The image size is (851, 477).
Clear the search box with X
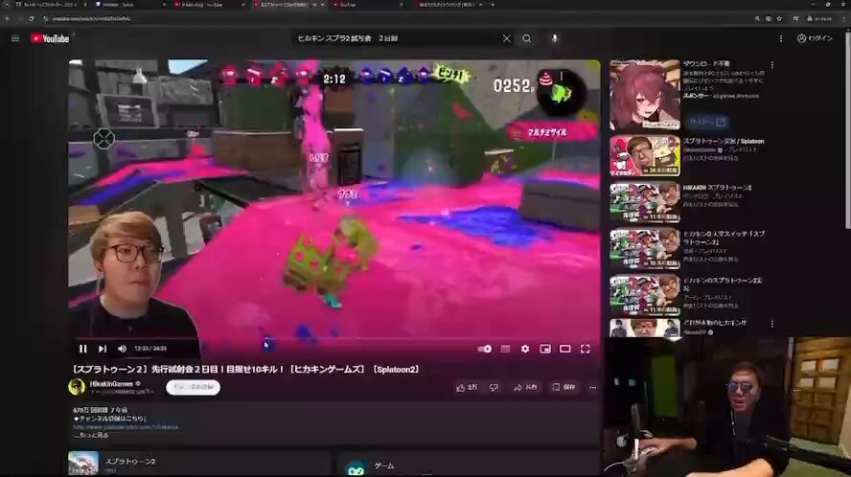pos(506,38)
